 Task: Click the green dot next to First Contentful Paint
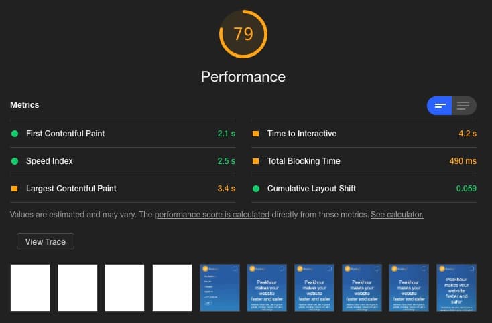(x=15, y=134)
